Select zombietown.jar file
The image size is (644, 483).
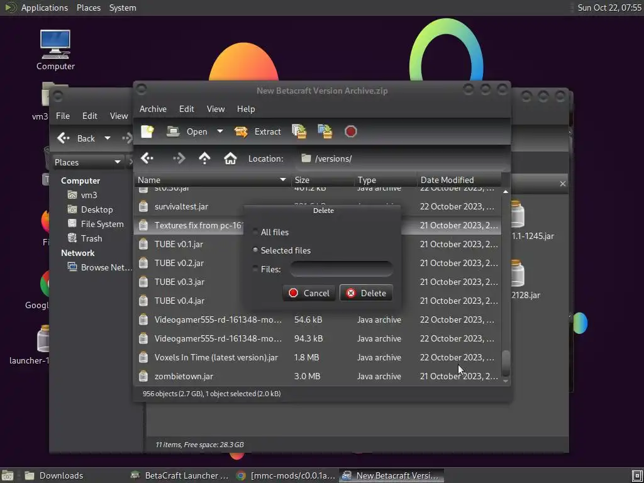coord(184,376)
